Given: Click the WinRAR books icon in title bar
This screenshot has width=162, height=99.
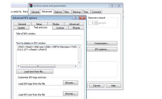Looking at the screenshot, I should click(31, 6).
